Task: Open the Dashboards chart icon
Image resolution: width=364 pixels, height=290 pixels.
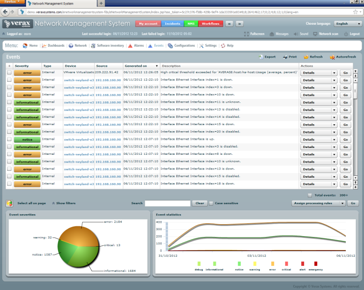Action: [44, 46]
